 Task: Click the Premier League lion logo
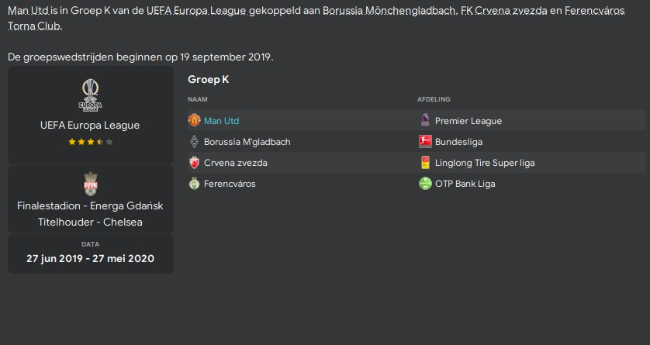point(425,120)
